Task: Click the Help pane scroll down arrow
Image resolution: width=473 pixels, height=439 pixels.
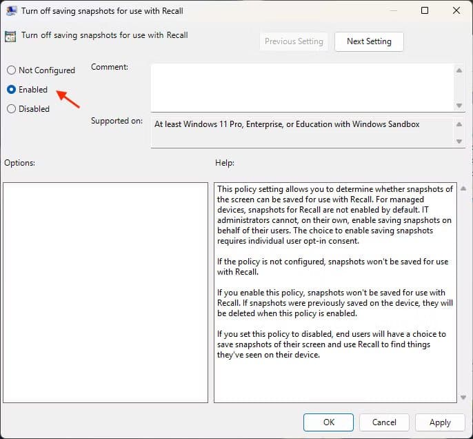Action: tap(463, 398)
